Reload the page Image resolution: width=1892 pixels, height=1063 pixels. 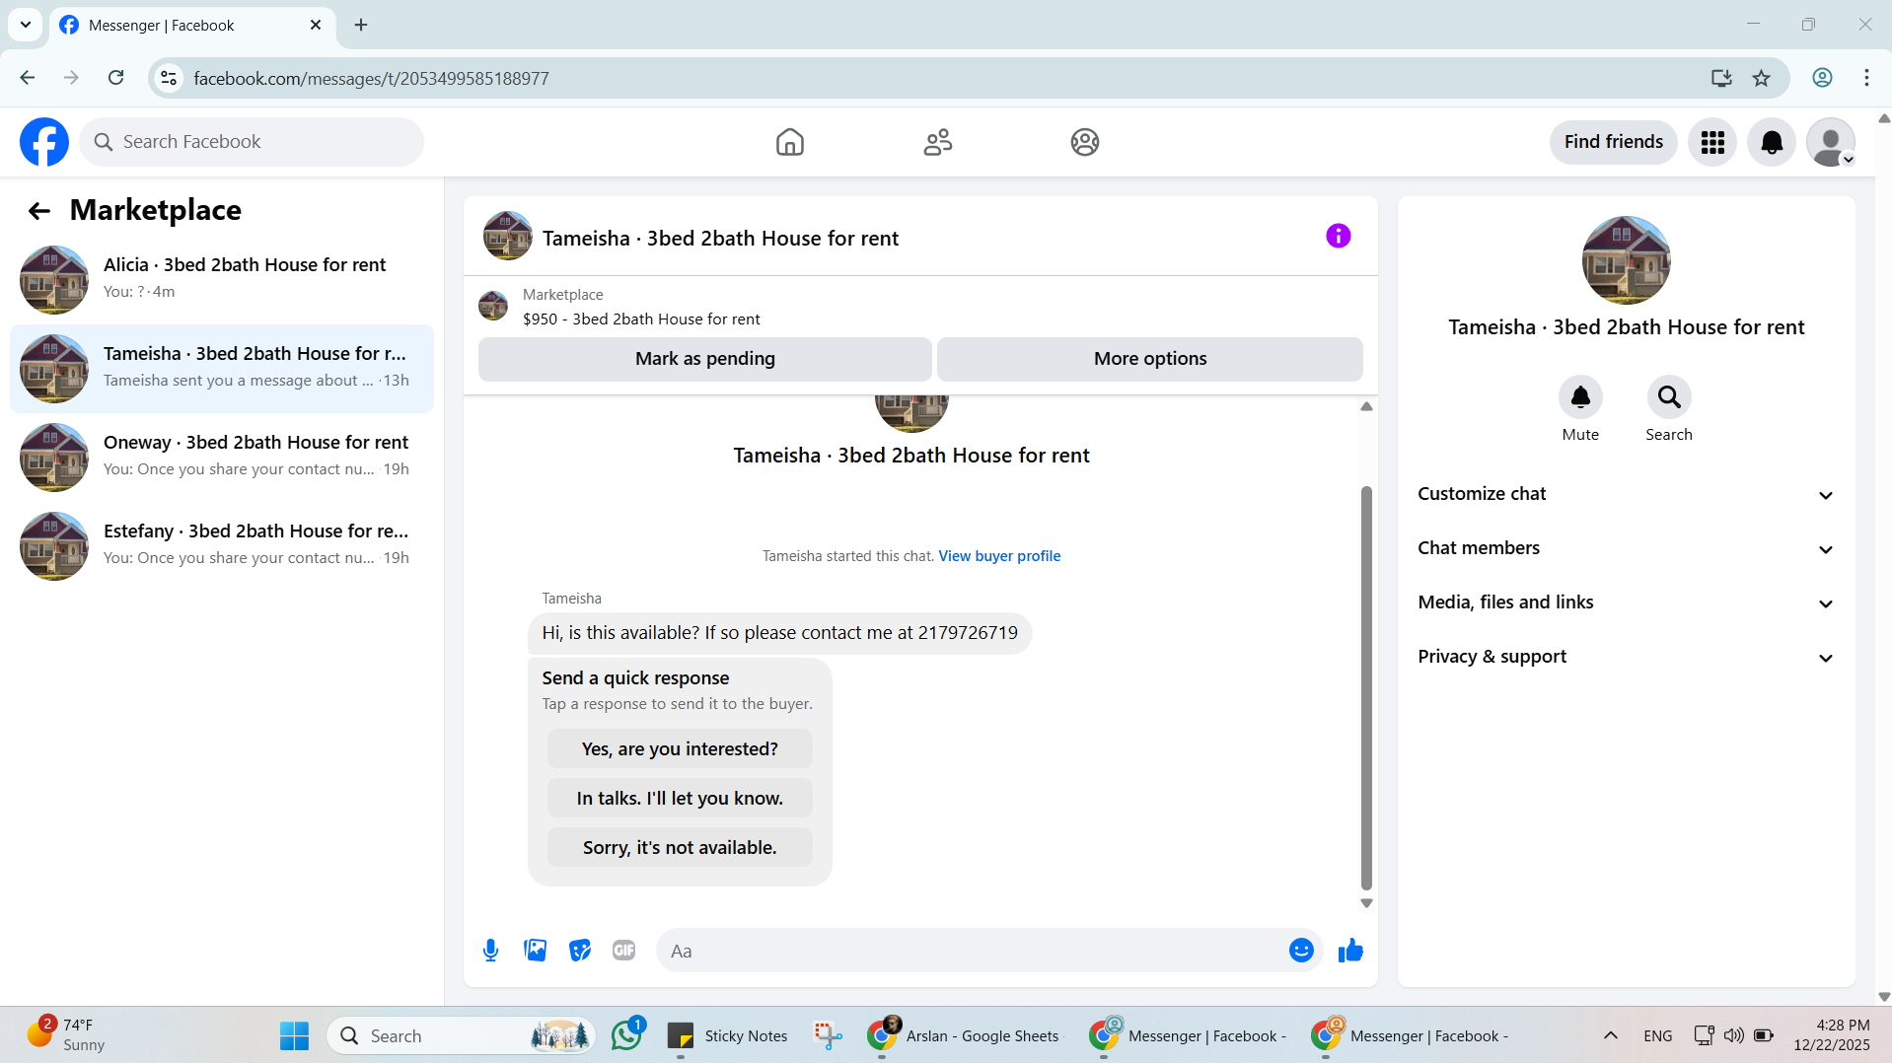[116, 78]
